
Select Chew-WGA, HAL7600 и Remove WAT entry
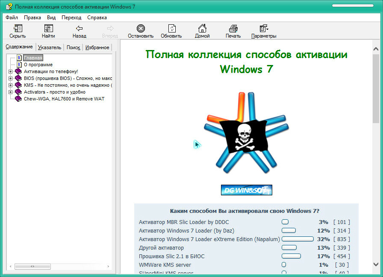coord(64,99)
